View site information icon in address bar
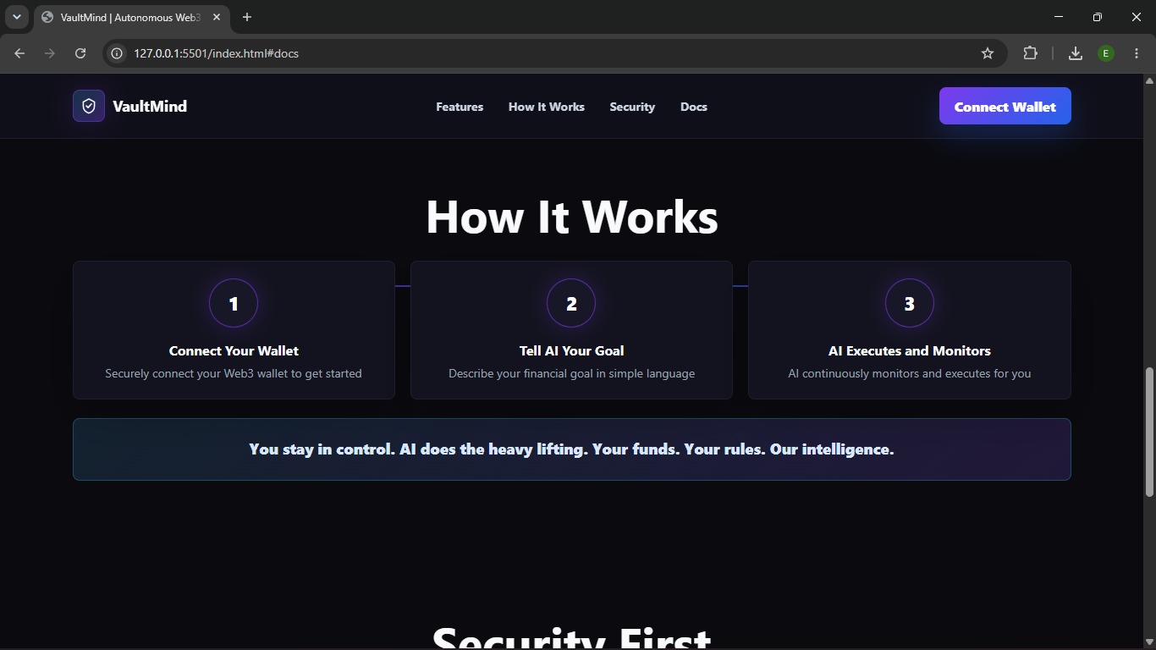The width and height of the screenshot is (1156, 650). [118, 53]
